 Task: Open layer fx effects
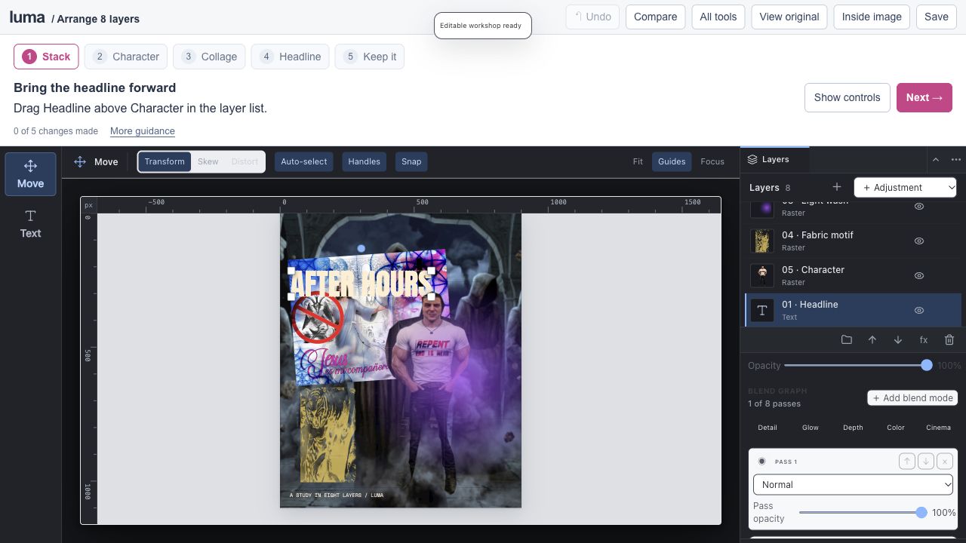924,340
